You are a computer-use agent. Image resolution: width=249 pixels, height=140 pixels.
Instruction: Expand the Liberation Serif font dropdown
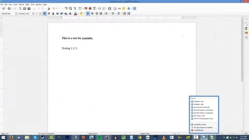click(x=33, y=14)
